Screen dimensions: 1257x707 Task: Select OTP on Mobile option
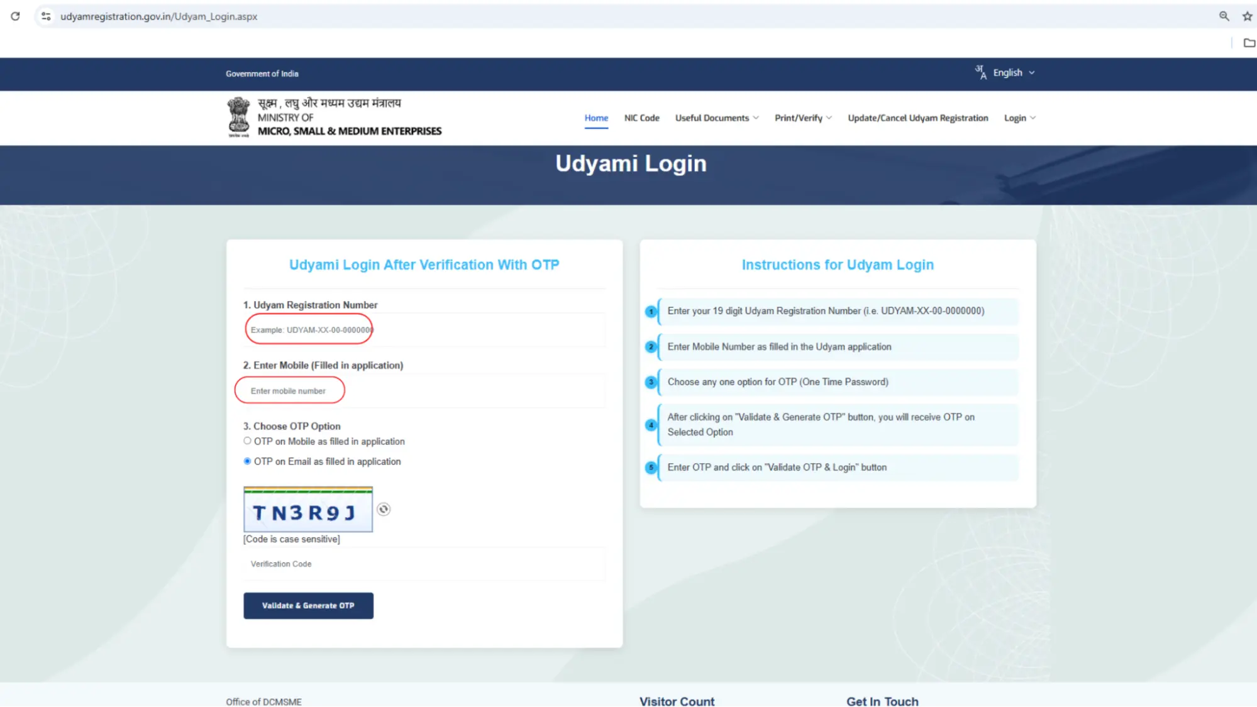247,441
